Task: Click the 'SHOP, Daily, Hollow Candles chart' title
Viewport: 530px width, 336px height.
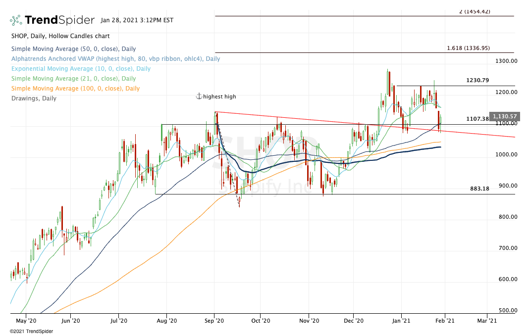Action: [x=60, y=36]
